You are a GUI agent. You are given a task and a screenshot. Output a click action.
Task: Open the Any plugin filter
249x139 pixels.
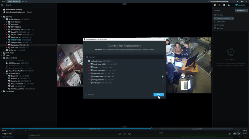(219, 25)
